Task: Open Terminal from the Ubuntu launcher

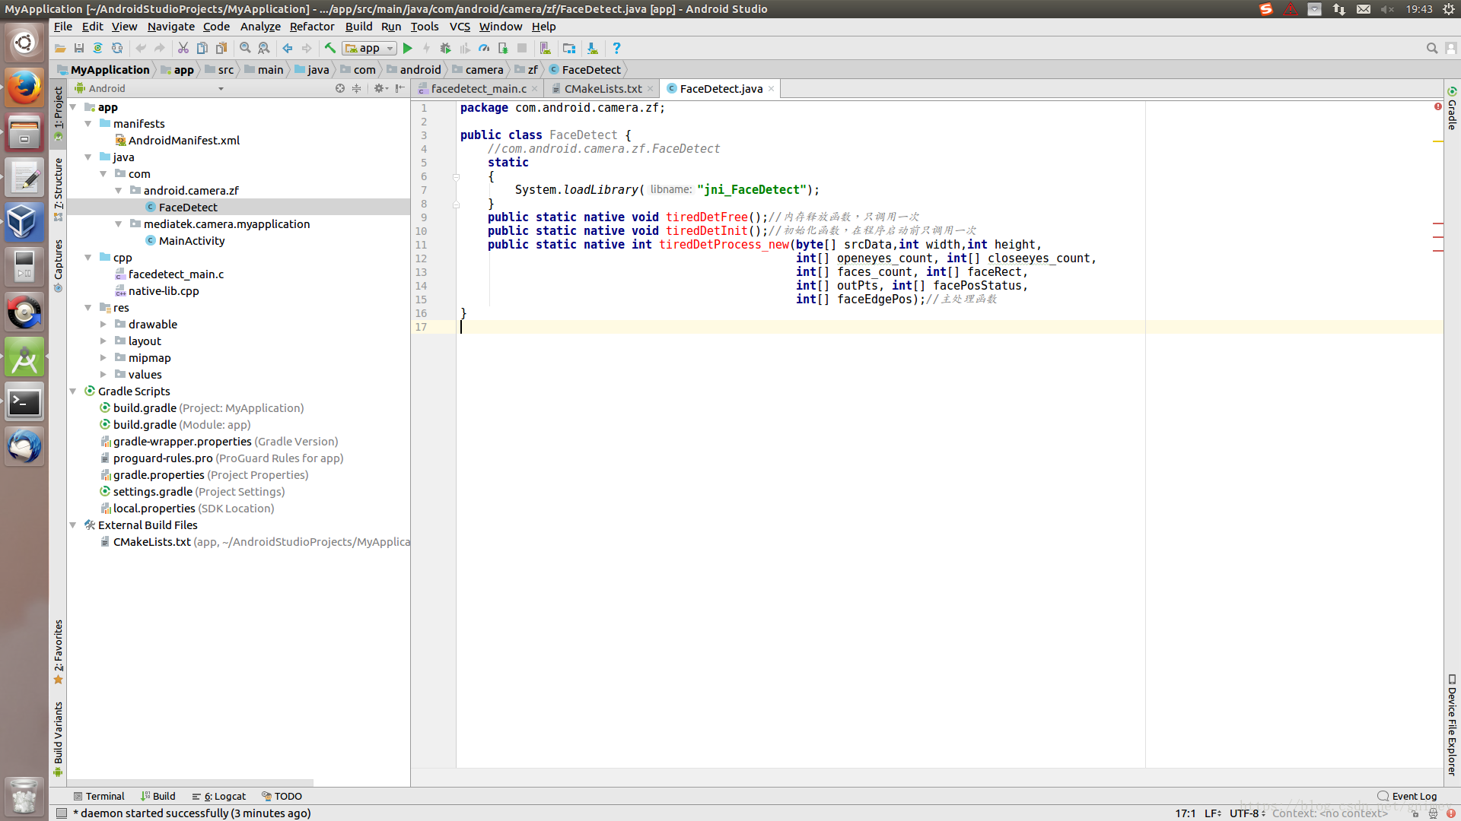Action: [x=24, y=403]
